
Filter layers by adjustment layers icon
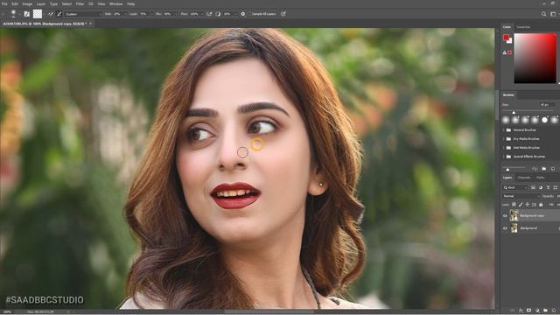pos(541,187)
